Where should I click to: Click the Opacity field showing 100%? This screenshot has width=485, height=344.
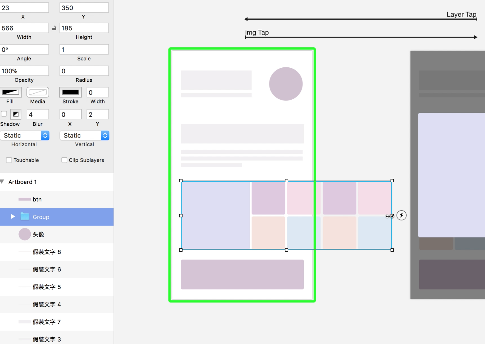pyautogui.click(x=24, y=71)
